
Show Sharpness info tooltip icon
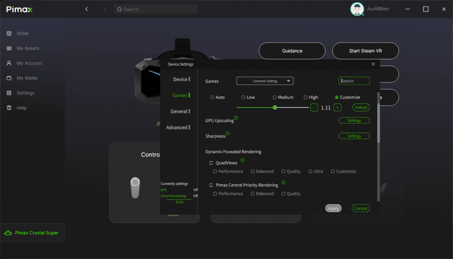pyautogui.click(x=228, y=133)
